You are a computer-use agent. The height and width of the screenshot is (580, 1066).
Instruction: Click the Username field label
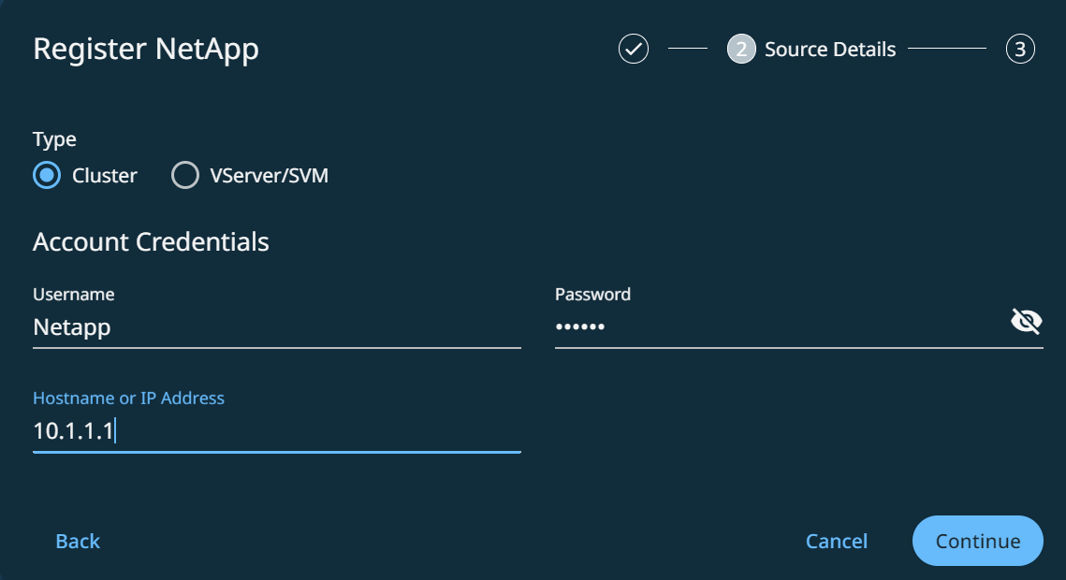(x=73, y=294)
